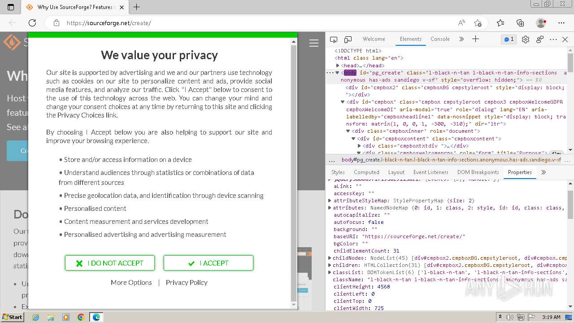Image resolution: width=574 pixels, height=323 pixels.
Task: Open the Windows Start menu
Action: click(x=13, y=317)
